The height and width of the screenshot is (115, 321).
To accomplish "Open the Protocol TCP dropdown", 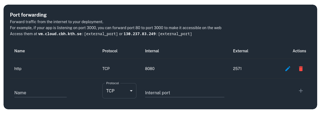I will point(119,91).
